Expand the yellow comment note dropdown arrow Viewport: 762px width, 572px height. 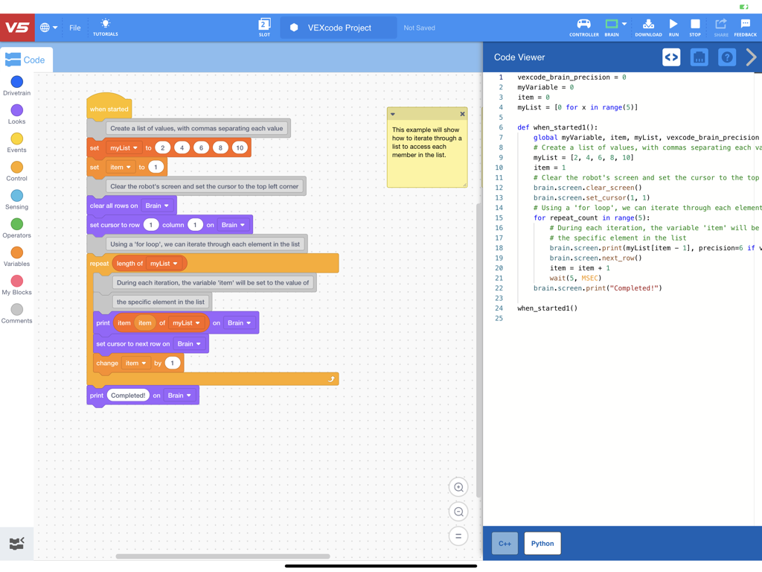[x=392, y=114]
